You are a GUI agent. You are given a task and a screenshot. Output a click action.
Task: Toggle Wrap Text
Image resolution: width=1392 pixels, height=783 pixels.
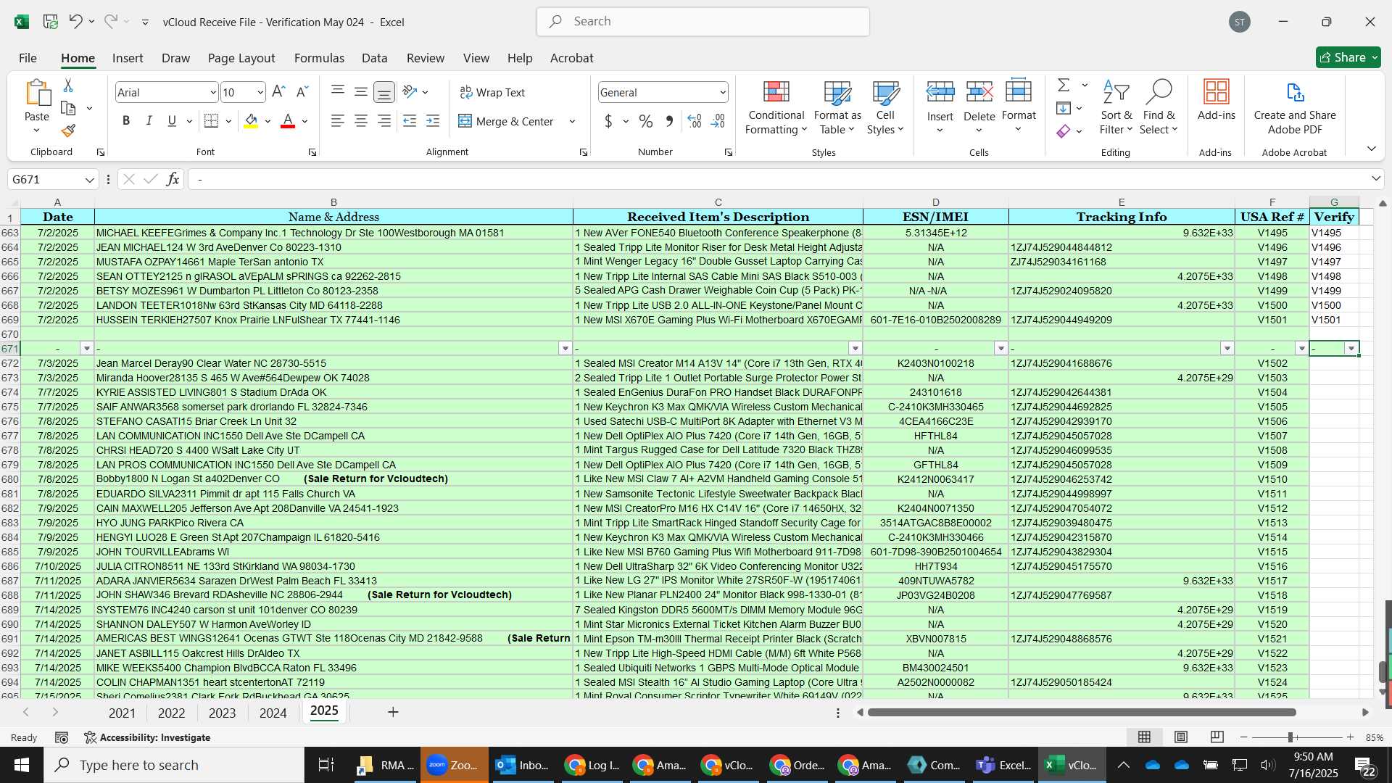click(x=492, y=93)
